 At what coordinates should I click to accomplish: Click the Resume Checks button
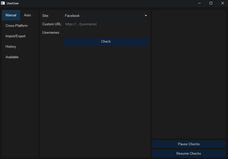click(x=189, y=153)
